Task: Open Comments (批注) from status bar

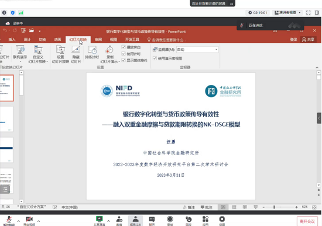Action: pos(206,207)
